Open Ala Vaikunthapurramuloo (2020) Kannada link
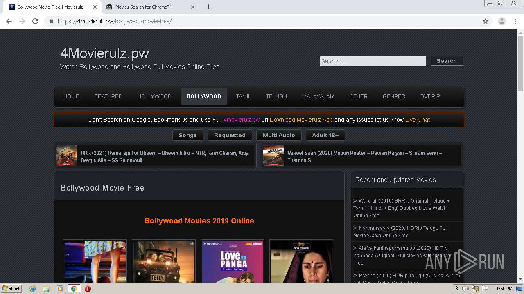The width and height of the screenshot is (524, 294). pyautogui.click(x=401, y=256)
